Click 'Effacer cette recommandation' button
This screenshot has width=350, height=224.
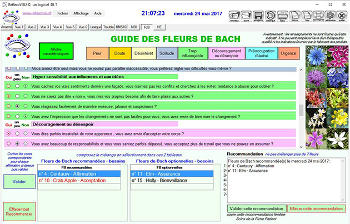[x=316, y=208]
